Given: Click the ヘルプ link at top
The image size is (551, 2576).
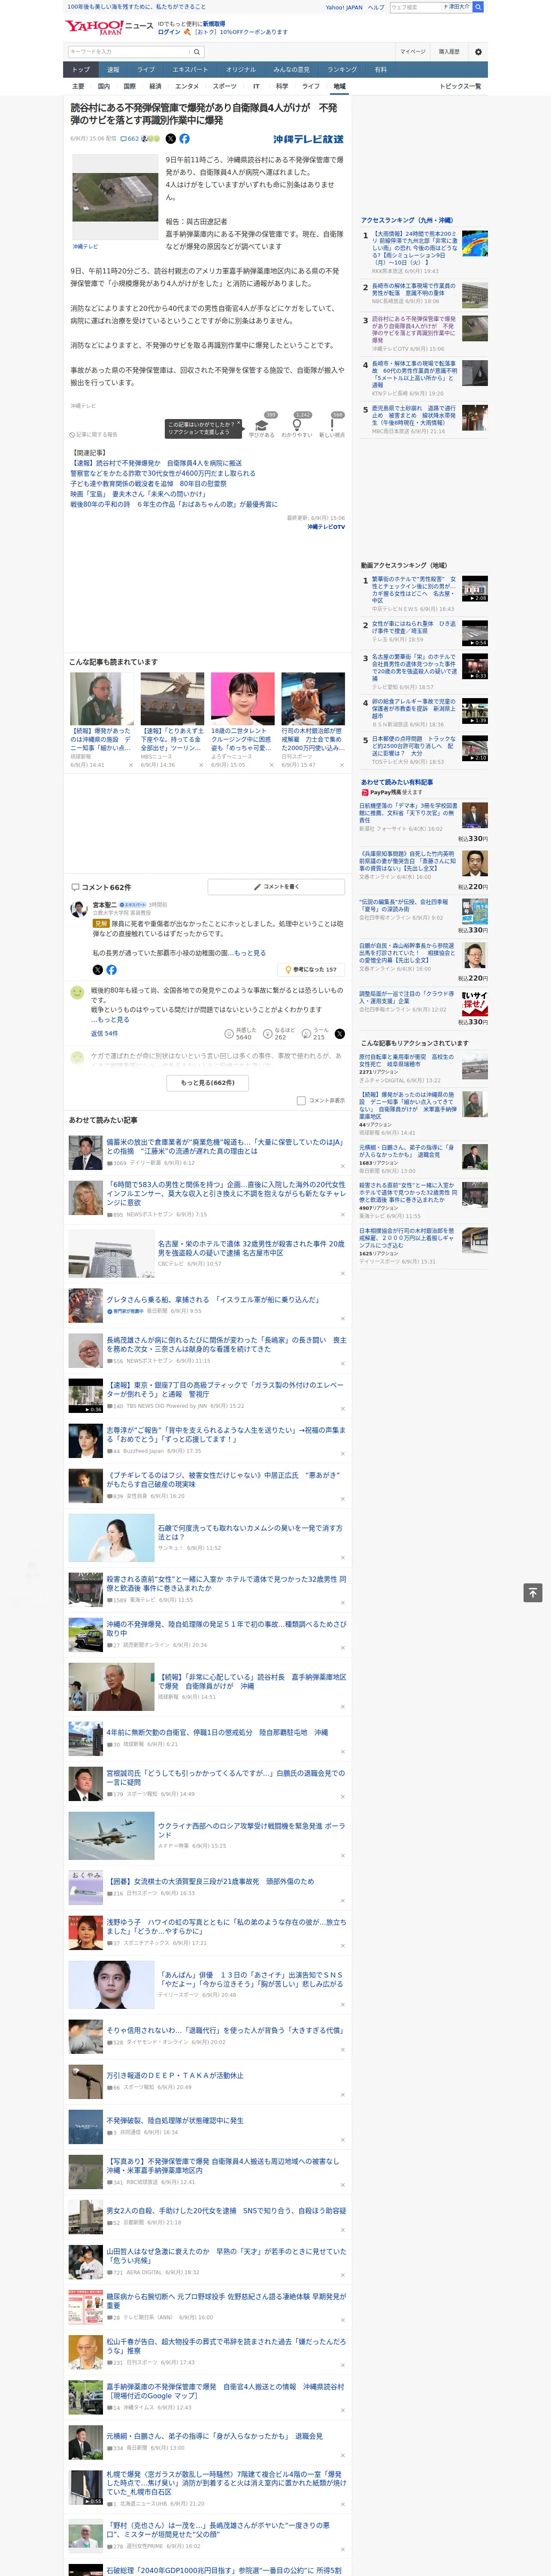Looking at the screenshot, I should pos(375,7).
